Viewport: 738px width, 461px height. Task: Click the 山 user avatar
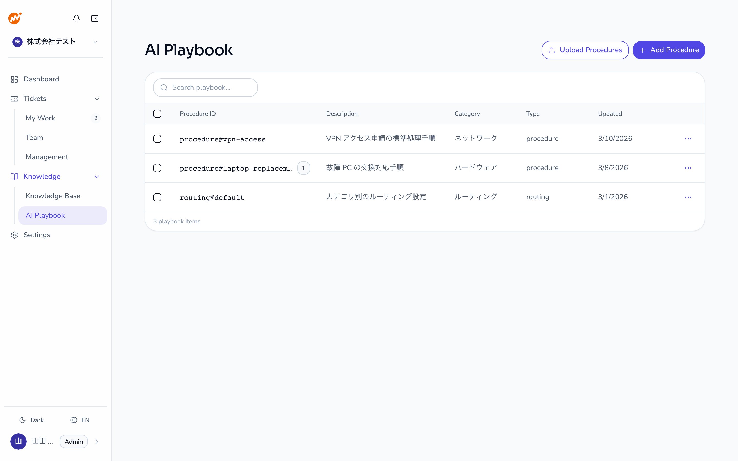18,442
